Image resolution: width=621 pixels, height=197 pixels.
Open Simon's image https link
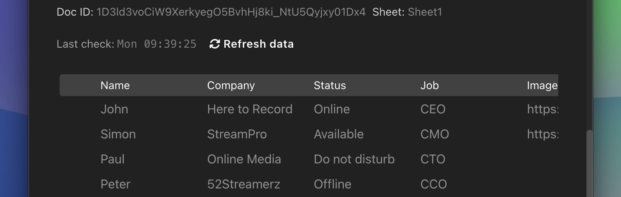542,134
